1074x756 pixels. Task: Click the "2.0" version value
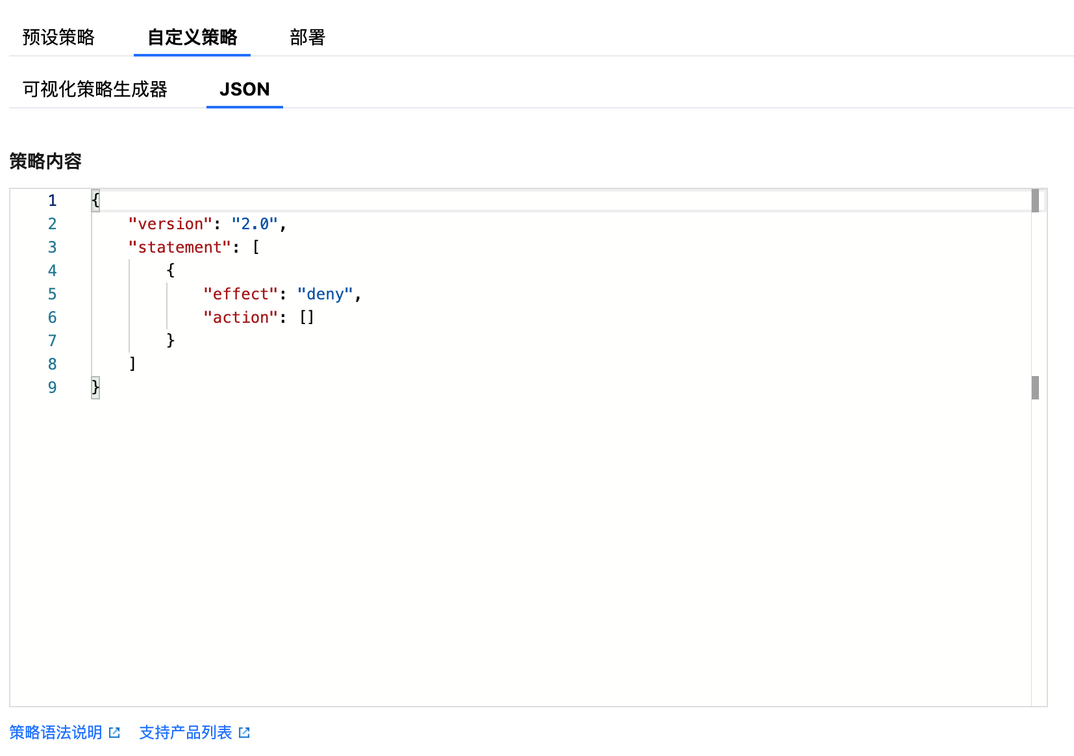255,224
